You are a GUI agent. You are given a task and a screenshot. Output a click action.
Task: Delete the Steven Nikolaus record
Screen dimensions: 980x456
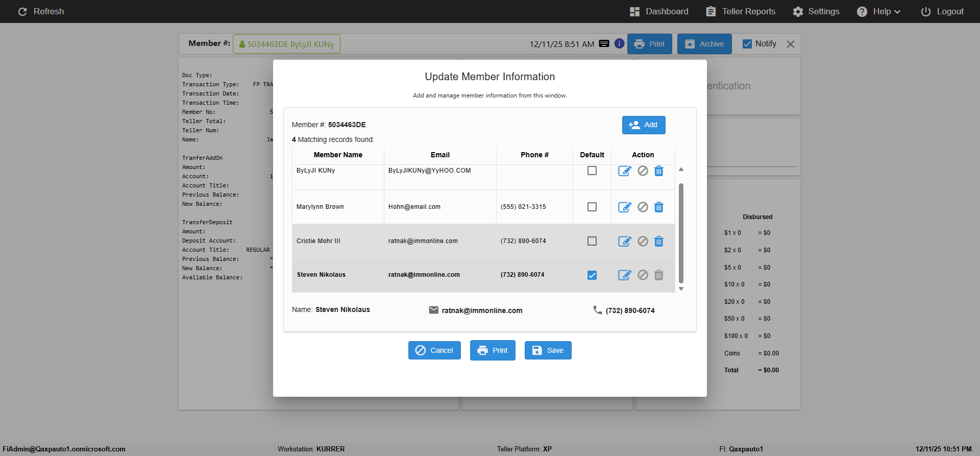point(659,275)
